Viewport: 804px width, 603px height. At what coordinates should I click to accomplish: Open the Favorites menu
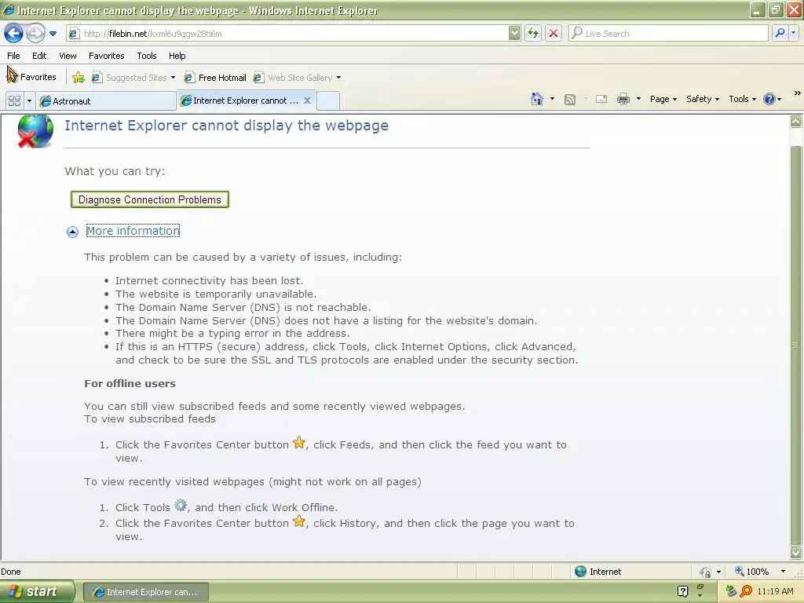pos(106,56)
